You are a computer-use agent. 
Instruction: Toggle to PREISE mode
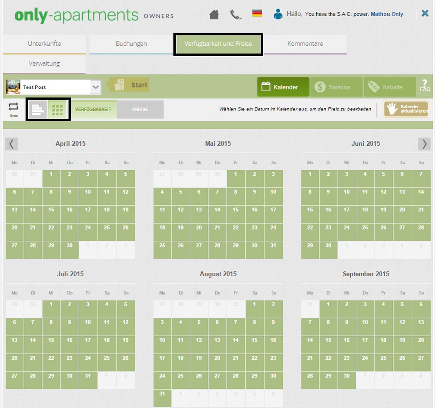tap(140, 110)
